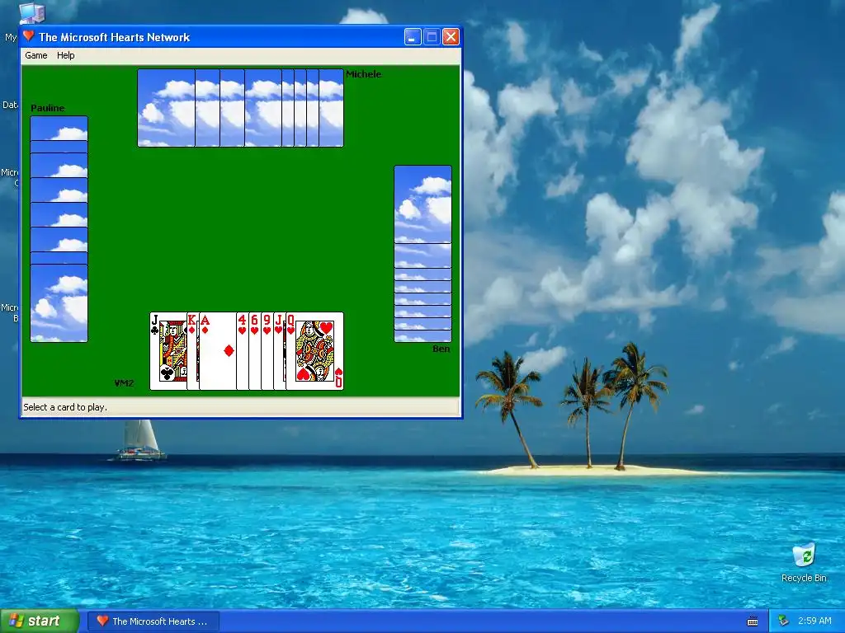Click the network connection tray icon
Image resolution: width=845 pixels, height=633 pixels.
coord(784,621)
